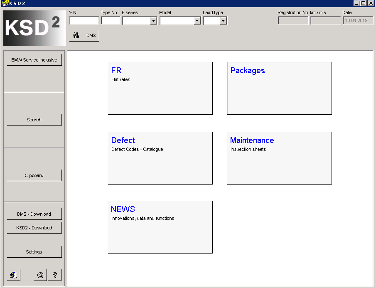This screenshot has width=376, height=288.
Task: Open the Clipboard
Action: click(34, 175)
